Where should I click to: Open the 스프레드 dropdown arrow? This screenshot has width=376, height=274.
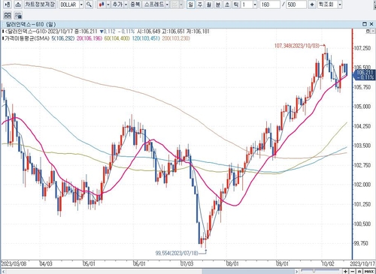(167, 5)
